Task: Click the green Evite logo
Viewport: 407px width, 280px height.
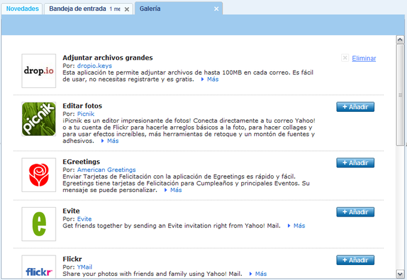Action: 39,224
